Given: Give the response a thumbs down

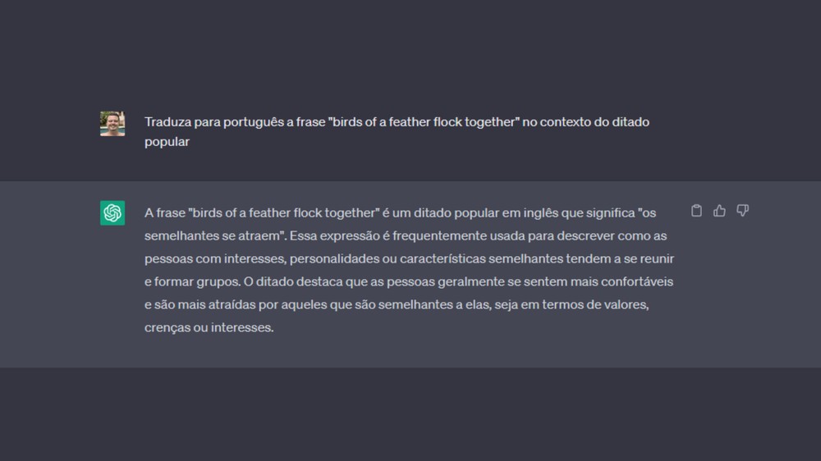Looking at the screenshot, I should point(742,211).
